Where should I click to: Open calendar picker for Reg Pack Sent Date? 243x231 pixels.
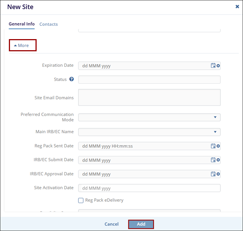213,146
